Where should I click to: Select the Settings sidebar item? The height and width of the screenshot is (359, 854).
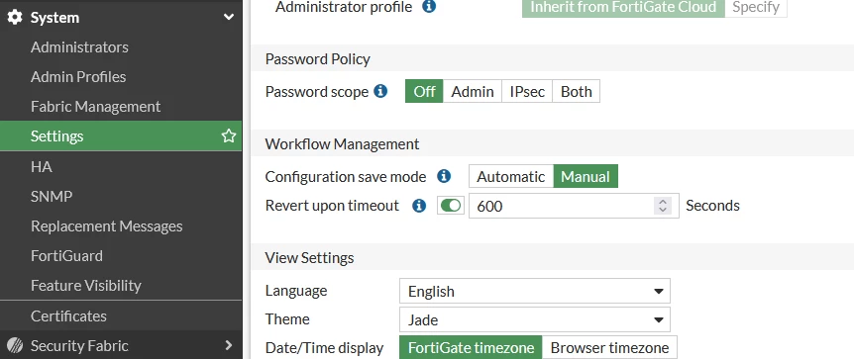pyautogui.click(x=121, y=136)
